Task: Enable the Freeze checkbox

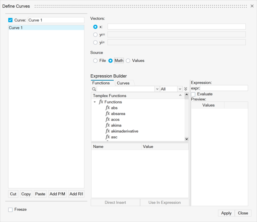Action: pos(11,210)
